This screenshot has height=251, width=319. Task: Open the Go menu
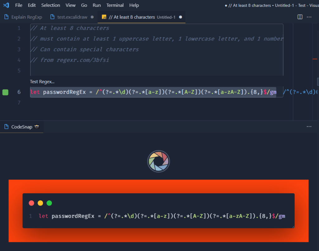(x=84, y=5)
